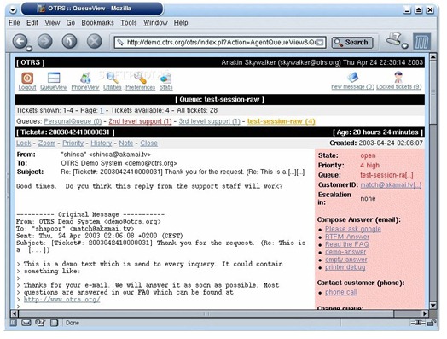447x339 pixels.
Task: Click the vertical scrollbar up arrow
Action: 432,56
